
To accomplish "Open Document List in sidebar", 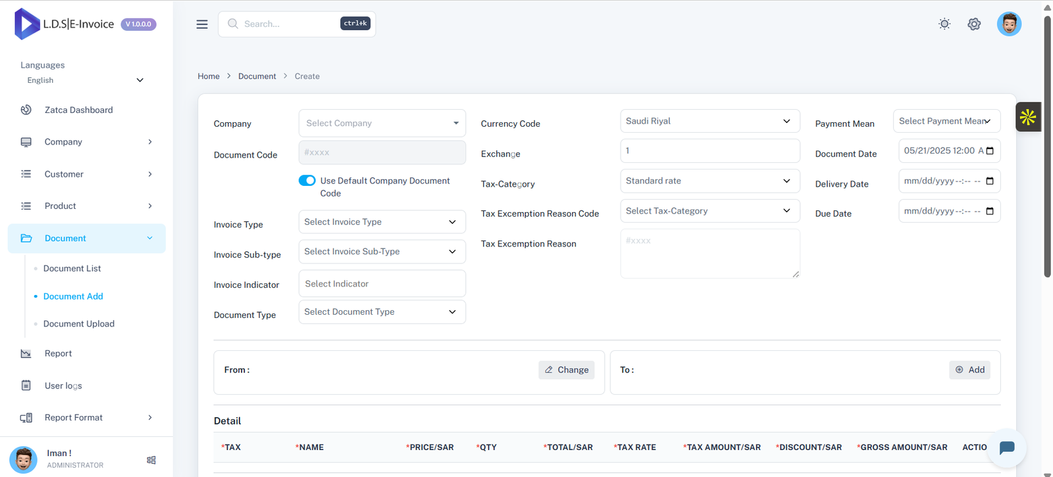I will (x=72, y=269).
